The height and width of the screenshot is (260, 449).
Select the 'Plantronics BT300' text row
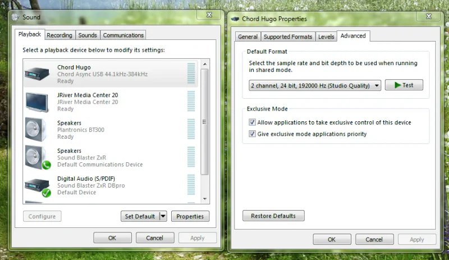(x=80, y=130)
